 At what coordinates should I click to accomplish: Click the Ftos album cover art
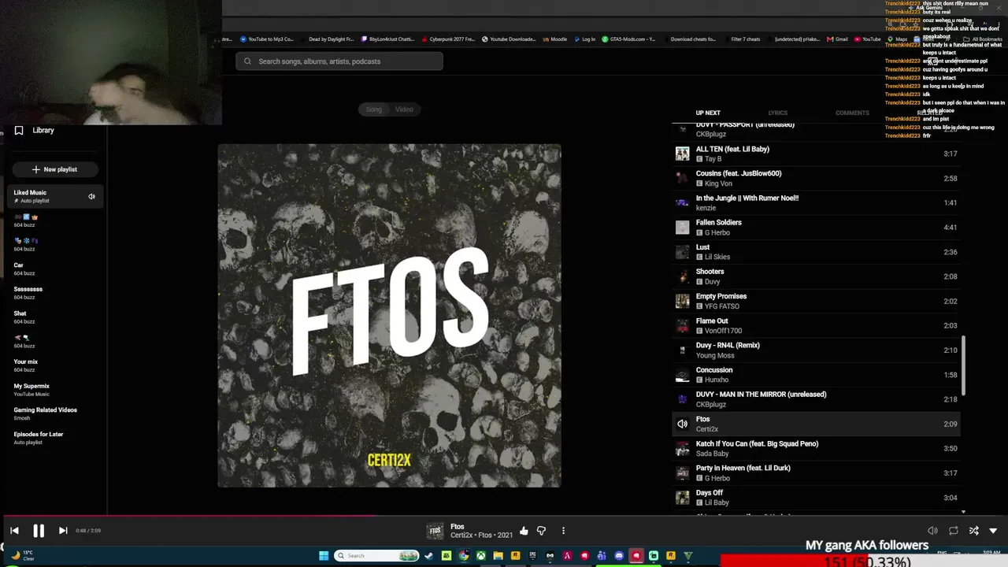coord(390,315)
